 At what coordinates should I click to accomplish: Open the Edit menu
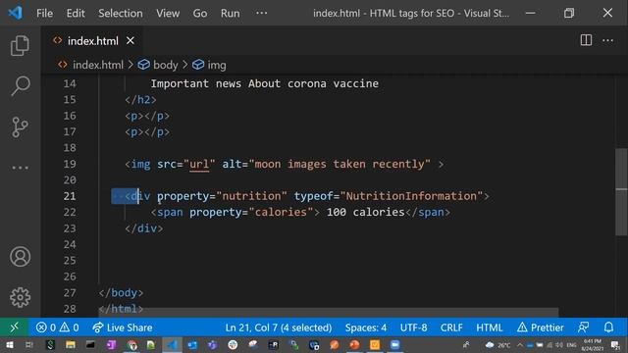pyautogui.click(x=76, y=13)
